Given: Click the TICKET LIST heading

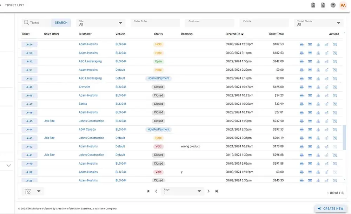Looking at the screenshot, I should (15, 5).
